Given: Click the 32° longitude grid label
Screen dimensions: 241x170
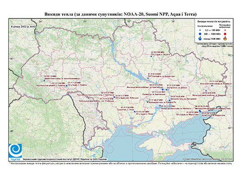Looking at the screenshot, I should [129, 22].
